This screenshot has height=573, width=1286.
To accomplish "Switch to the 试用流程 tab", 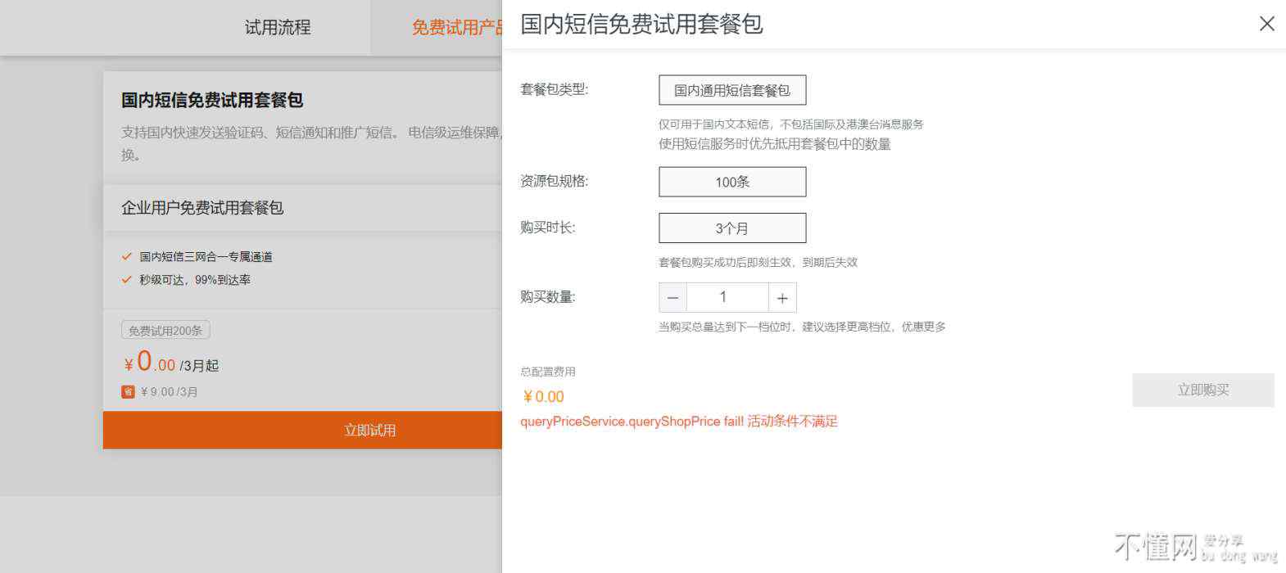I will pyautogui.click(x=278, y=28).
